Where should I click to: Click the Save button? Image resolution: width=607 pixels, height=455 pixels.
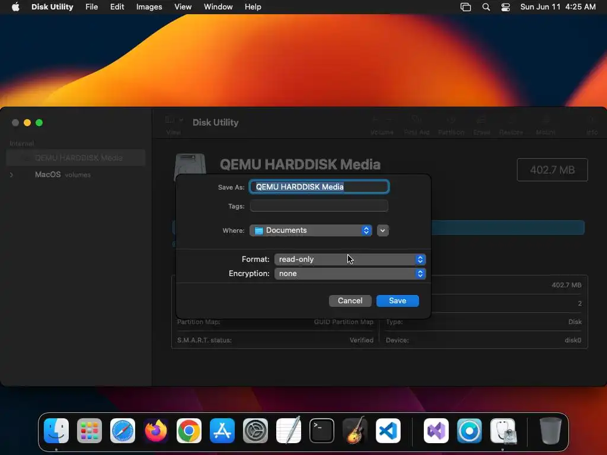point(398,301)
